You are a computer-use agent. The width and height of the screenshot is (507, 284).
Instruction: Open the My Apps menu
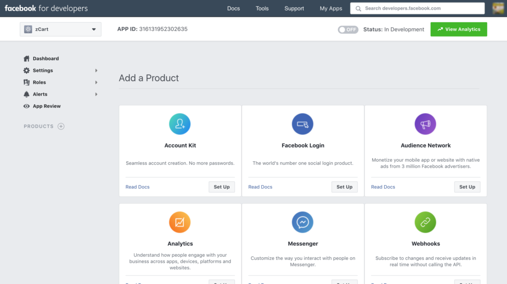click(331, 8)
